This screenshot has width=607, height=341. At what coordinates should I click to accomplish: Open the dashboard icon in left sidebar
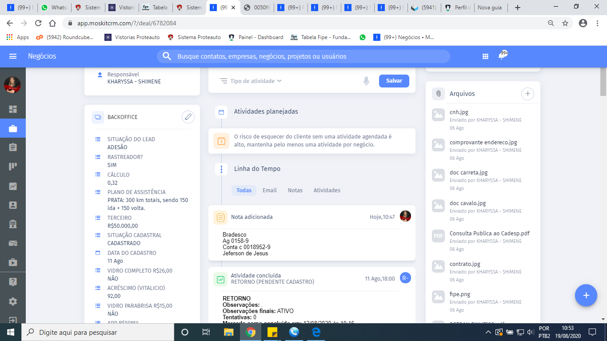(13, 109)
